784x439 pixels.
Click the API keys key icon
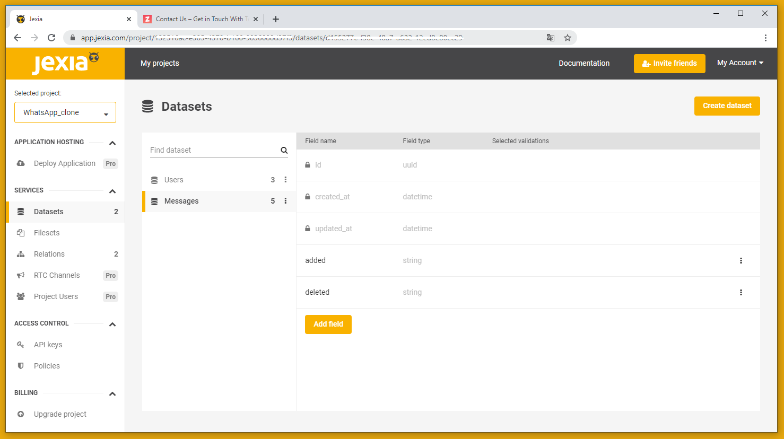tap(21, 345)
